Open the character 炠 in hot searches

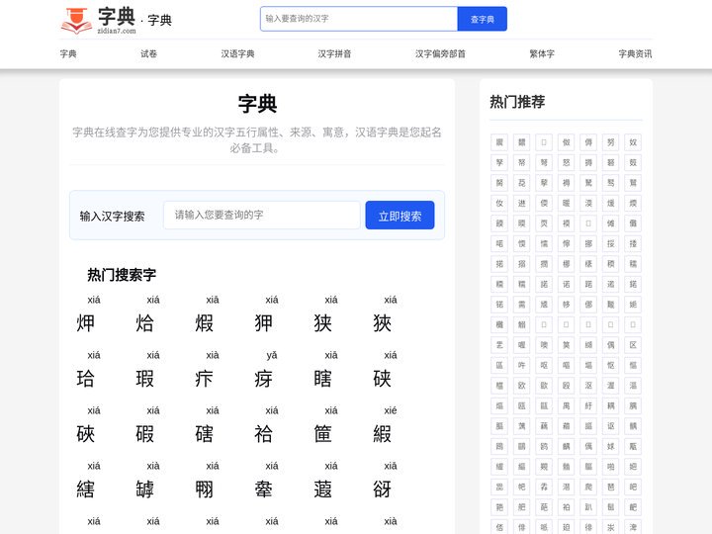(85, 322)
